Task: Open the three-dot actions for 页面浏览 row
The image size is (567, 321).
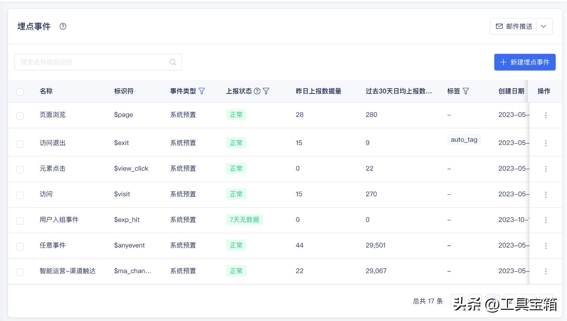Action: click(546, 115)
